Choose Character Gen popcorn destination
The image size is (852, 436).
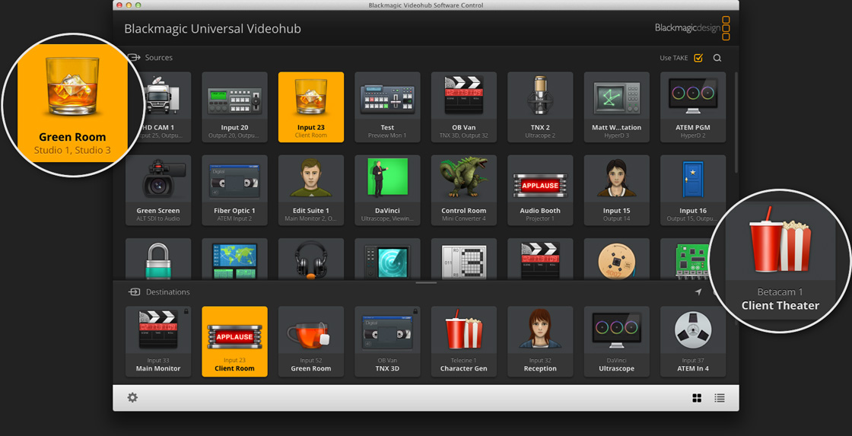click(463, 342)
